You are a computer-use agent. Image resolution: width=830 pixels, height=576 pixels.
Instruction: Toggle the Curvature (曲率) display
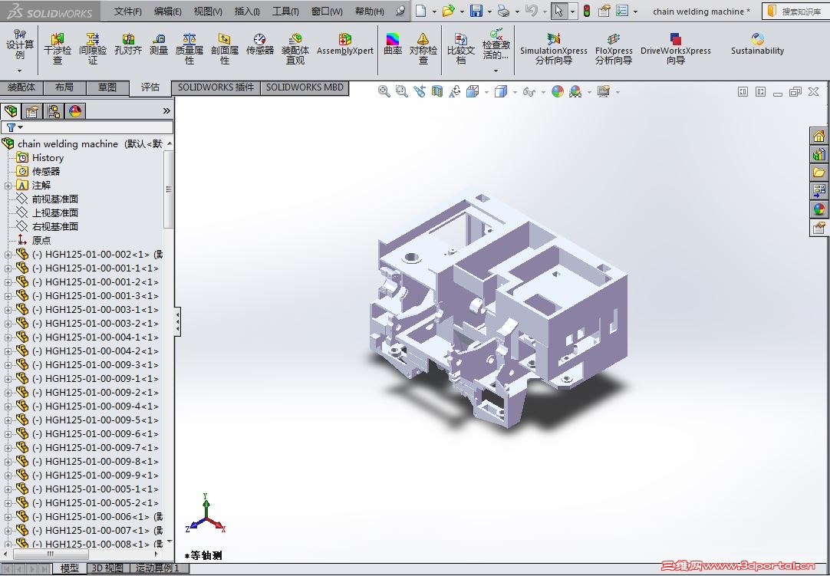pyautogui.click(x=393, y=44)
